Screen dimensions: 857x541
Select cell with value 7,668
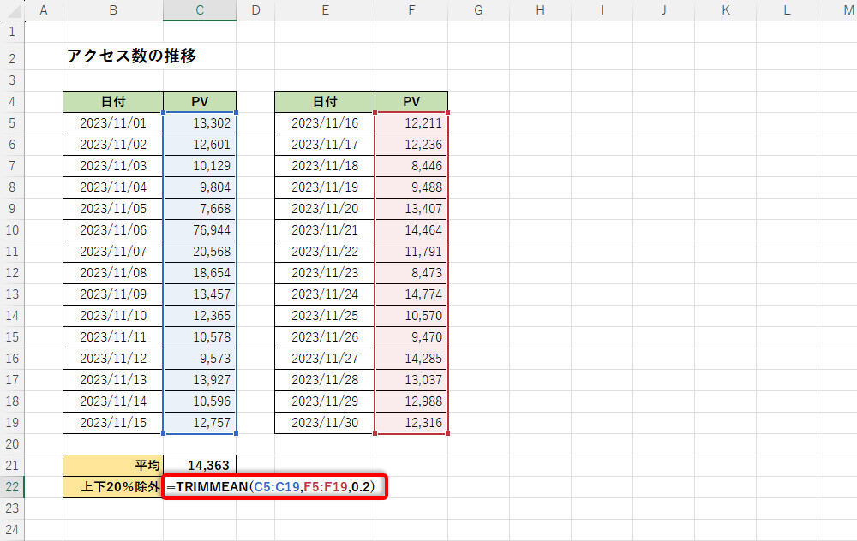tap(200, 209)
